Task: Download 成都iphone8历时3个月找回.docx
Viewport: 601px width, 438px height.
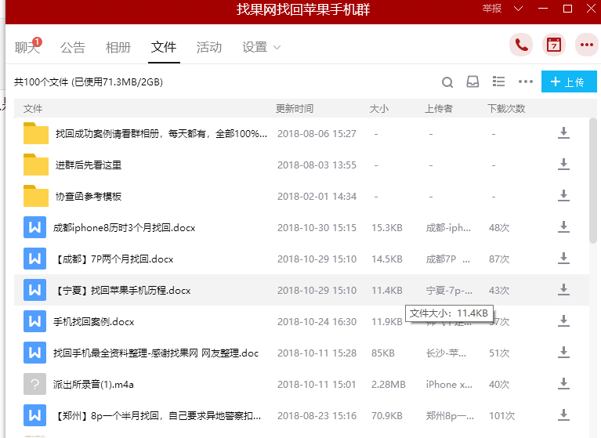Action: click(563, 227)
